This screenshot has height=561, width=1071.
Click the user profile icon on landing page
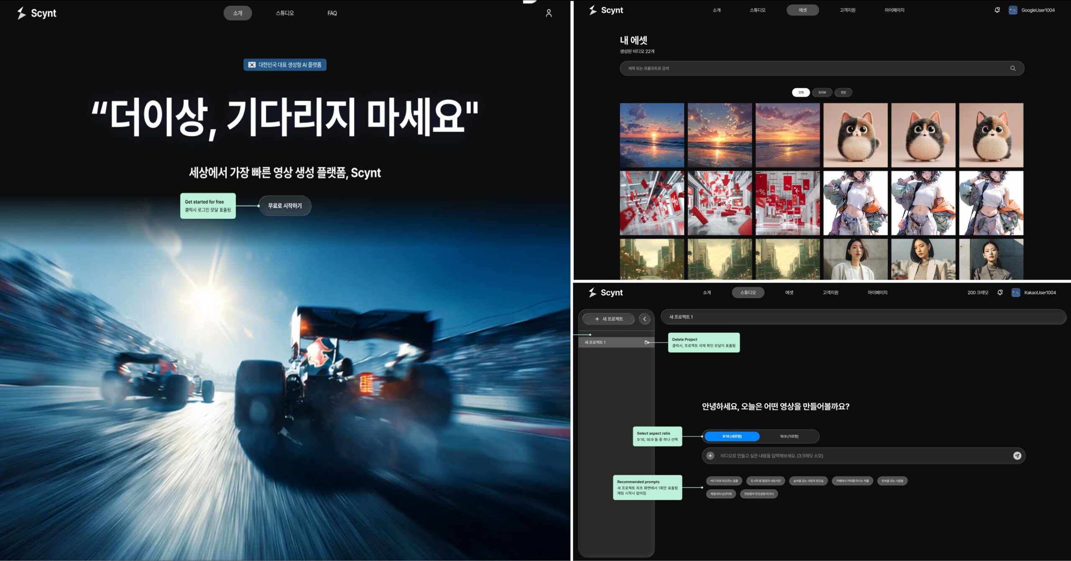[548, 13]
